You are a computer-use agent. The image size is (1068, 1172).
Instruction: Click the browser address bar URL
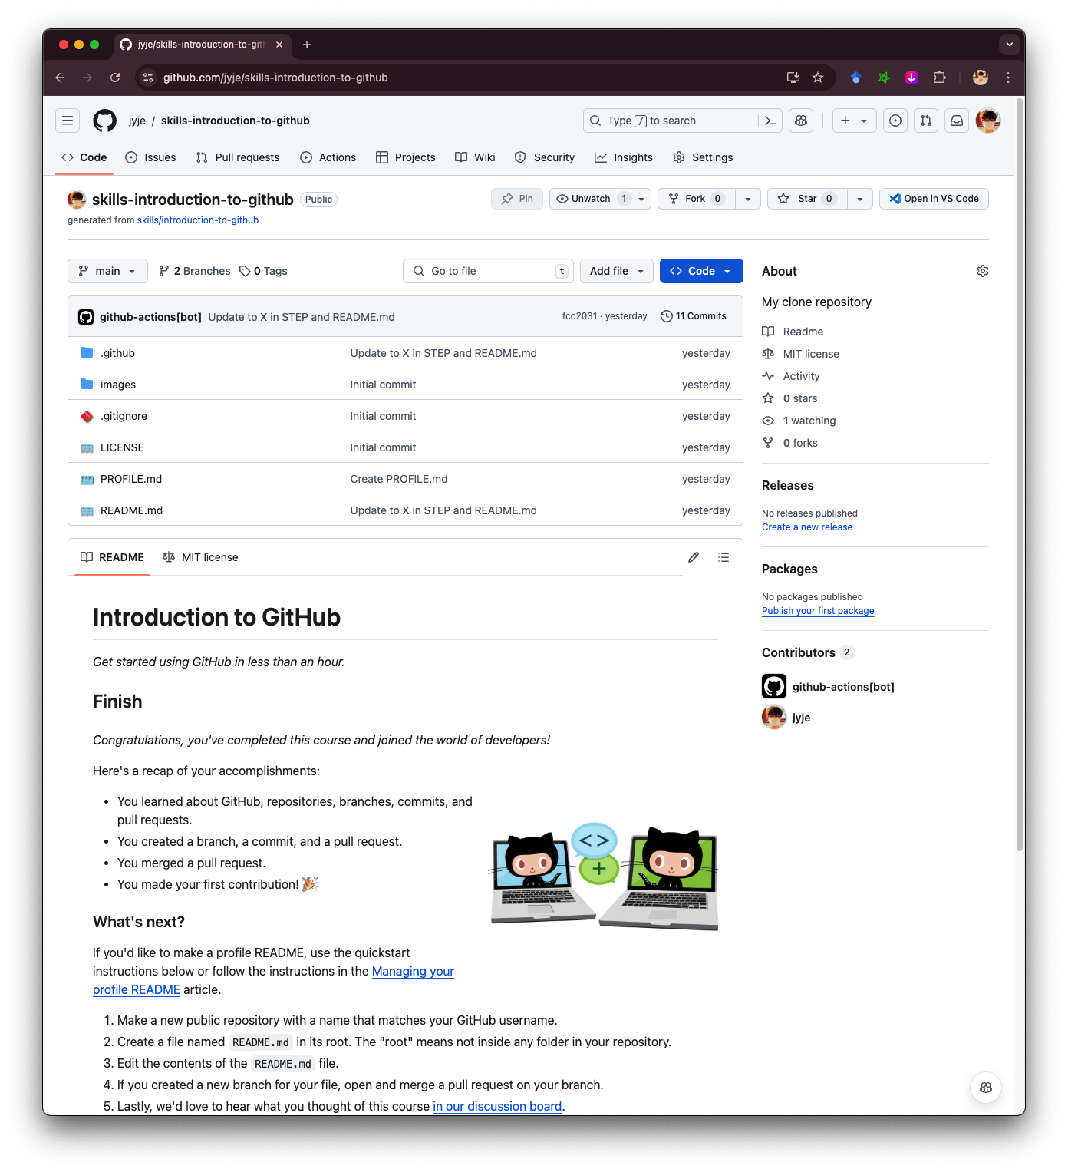pyautogui.click(x=275, y=78)
